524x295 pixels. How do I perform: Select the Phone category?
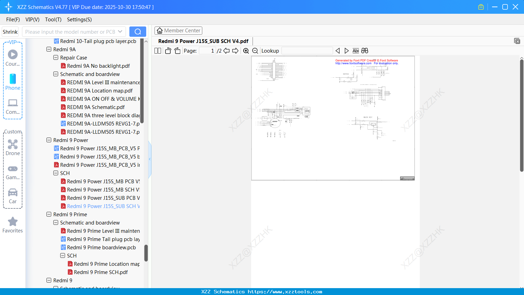pyautogui.click(x=13, y=82)
